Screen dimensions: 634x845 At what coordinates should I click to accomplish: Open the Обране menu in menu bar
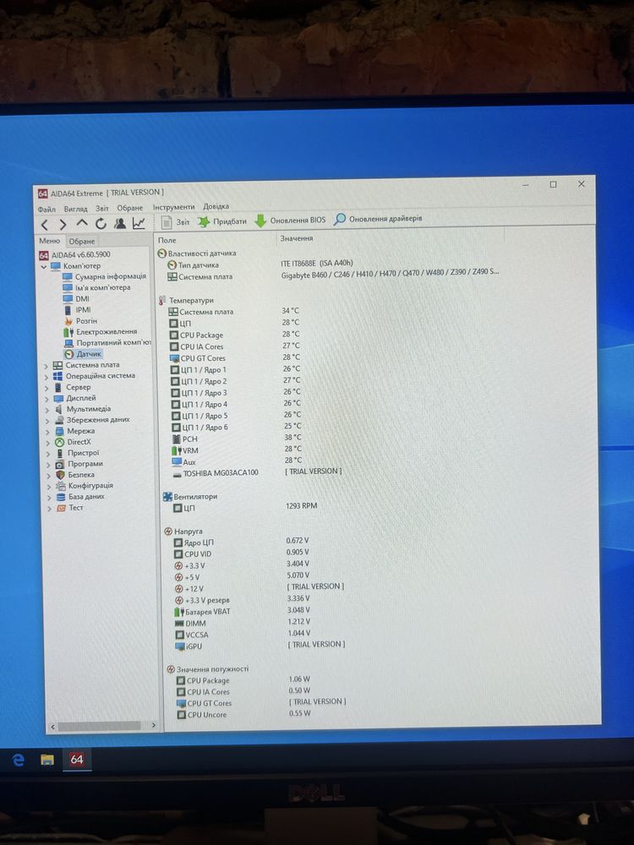(x=130, y=208)
